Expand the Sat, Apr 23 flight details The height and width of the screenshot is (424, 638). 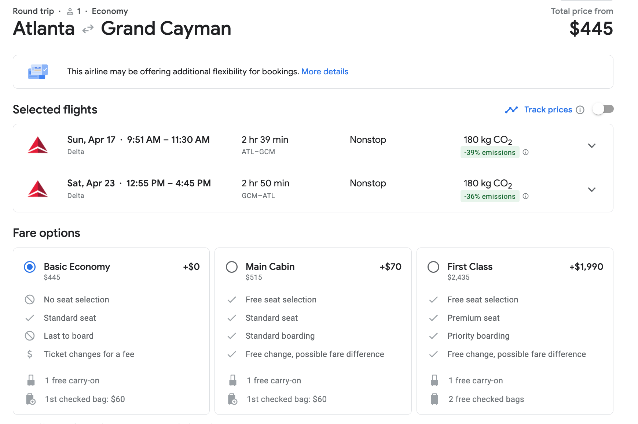591,190
